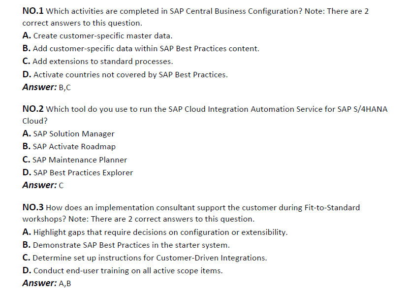
Task: Select option A Highlight gaps that require decisions
Action: point(155,232)
